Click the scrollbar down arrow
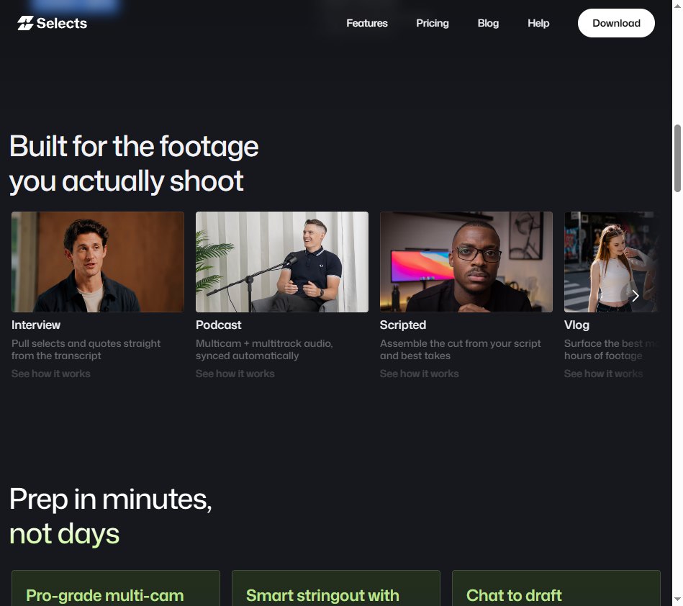The image size is (683, 606). pos(677,600)
